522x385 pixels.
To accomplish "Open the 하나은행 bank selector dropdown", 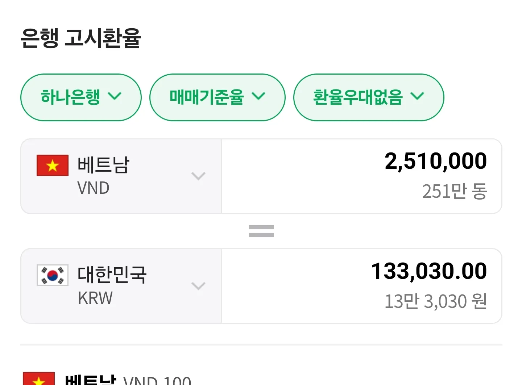I will coord(81,97).
